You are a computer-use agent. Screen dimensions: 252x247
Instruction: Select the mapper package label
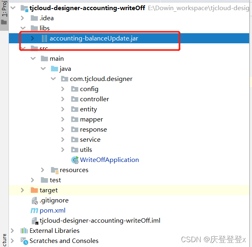coord(91,119)
